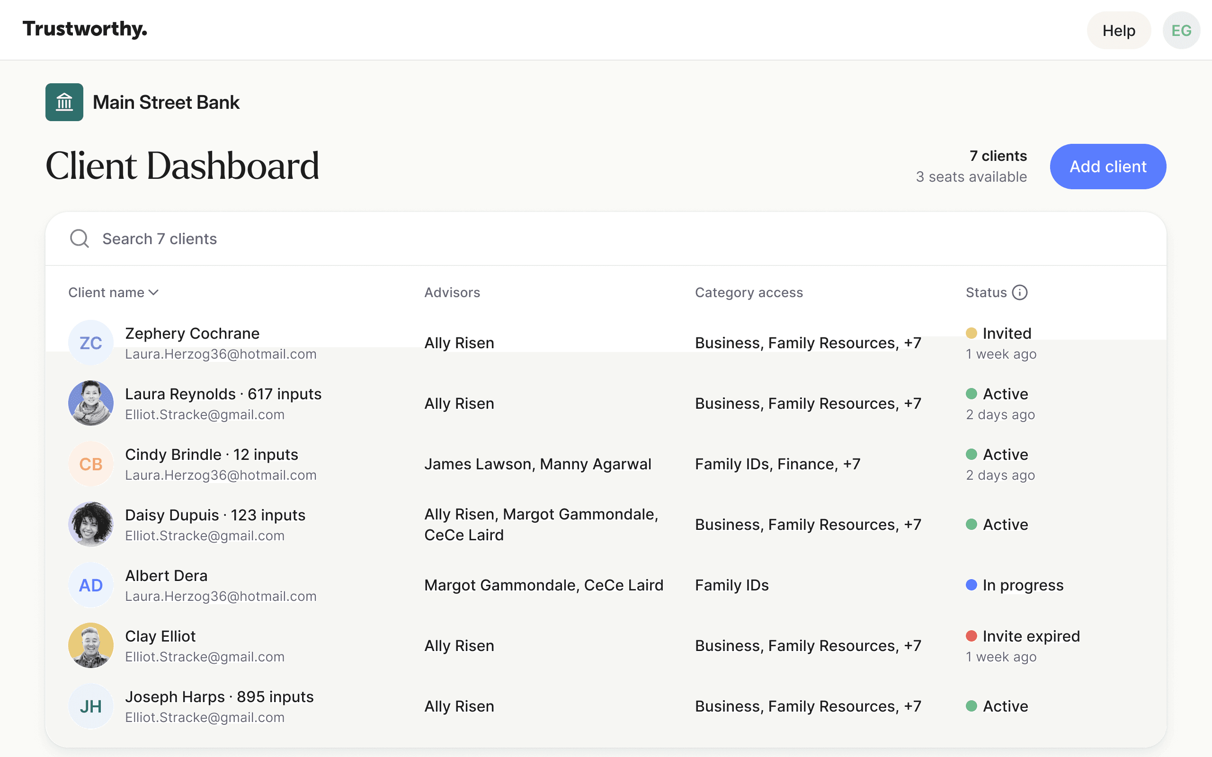Image resolution: width=1212 pixels, height=757 pixels.
Task: Open the EG user avatar menu
Action: point(1180,31)
